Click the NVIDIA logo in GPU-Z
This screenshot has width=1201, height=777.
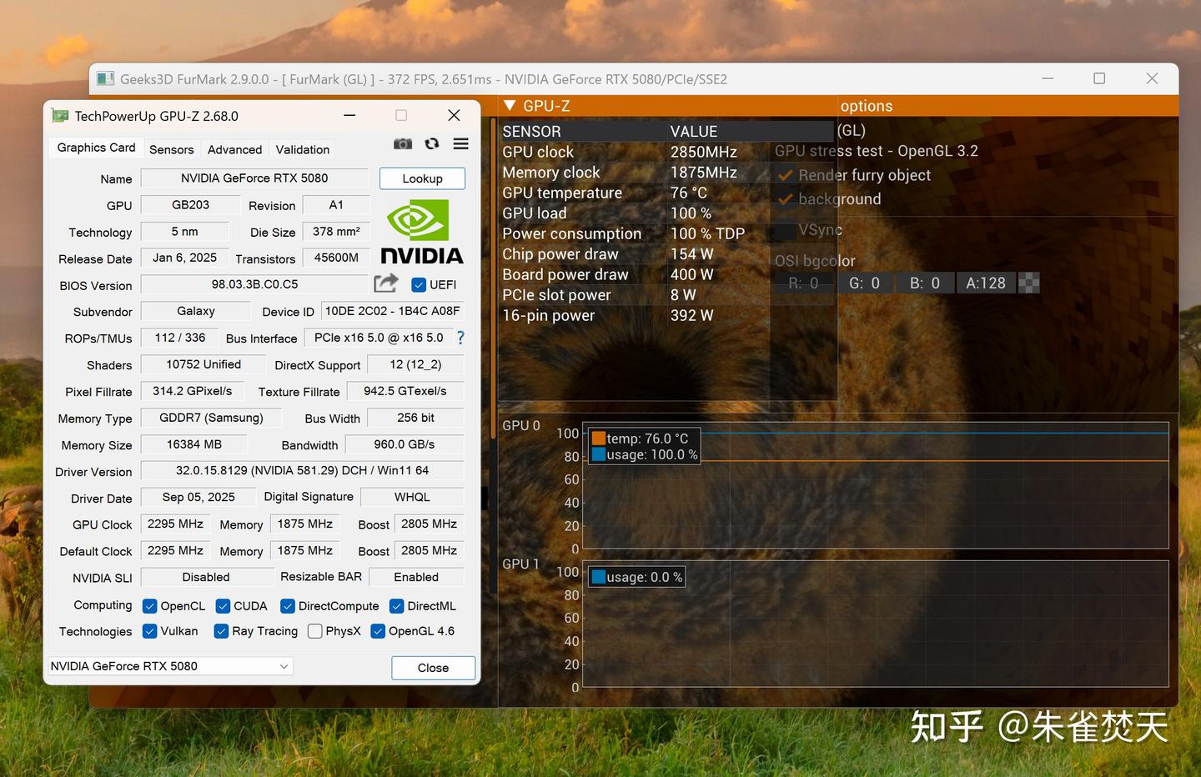422,232
